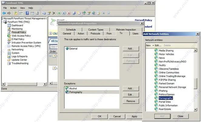Click the green right-arrow circle toolbar icon
Image resolution: width=201 pixels, height=122 pixels.
[59, 13]
